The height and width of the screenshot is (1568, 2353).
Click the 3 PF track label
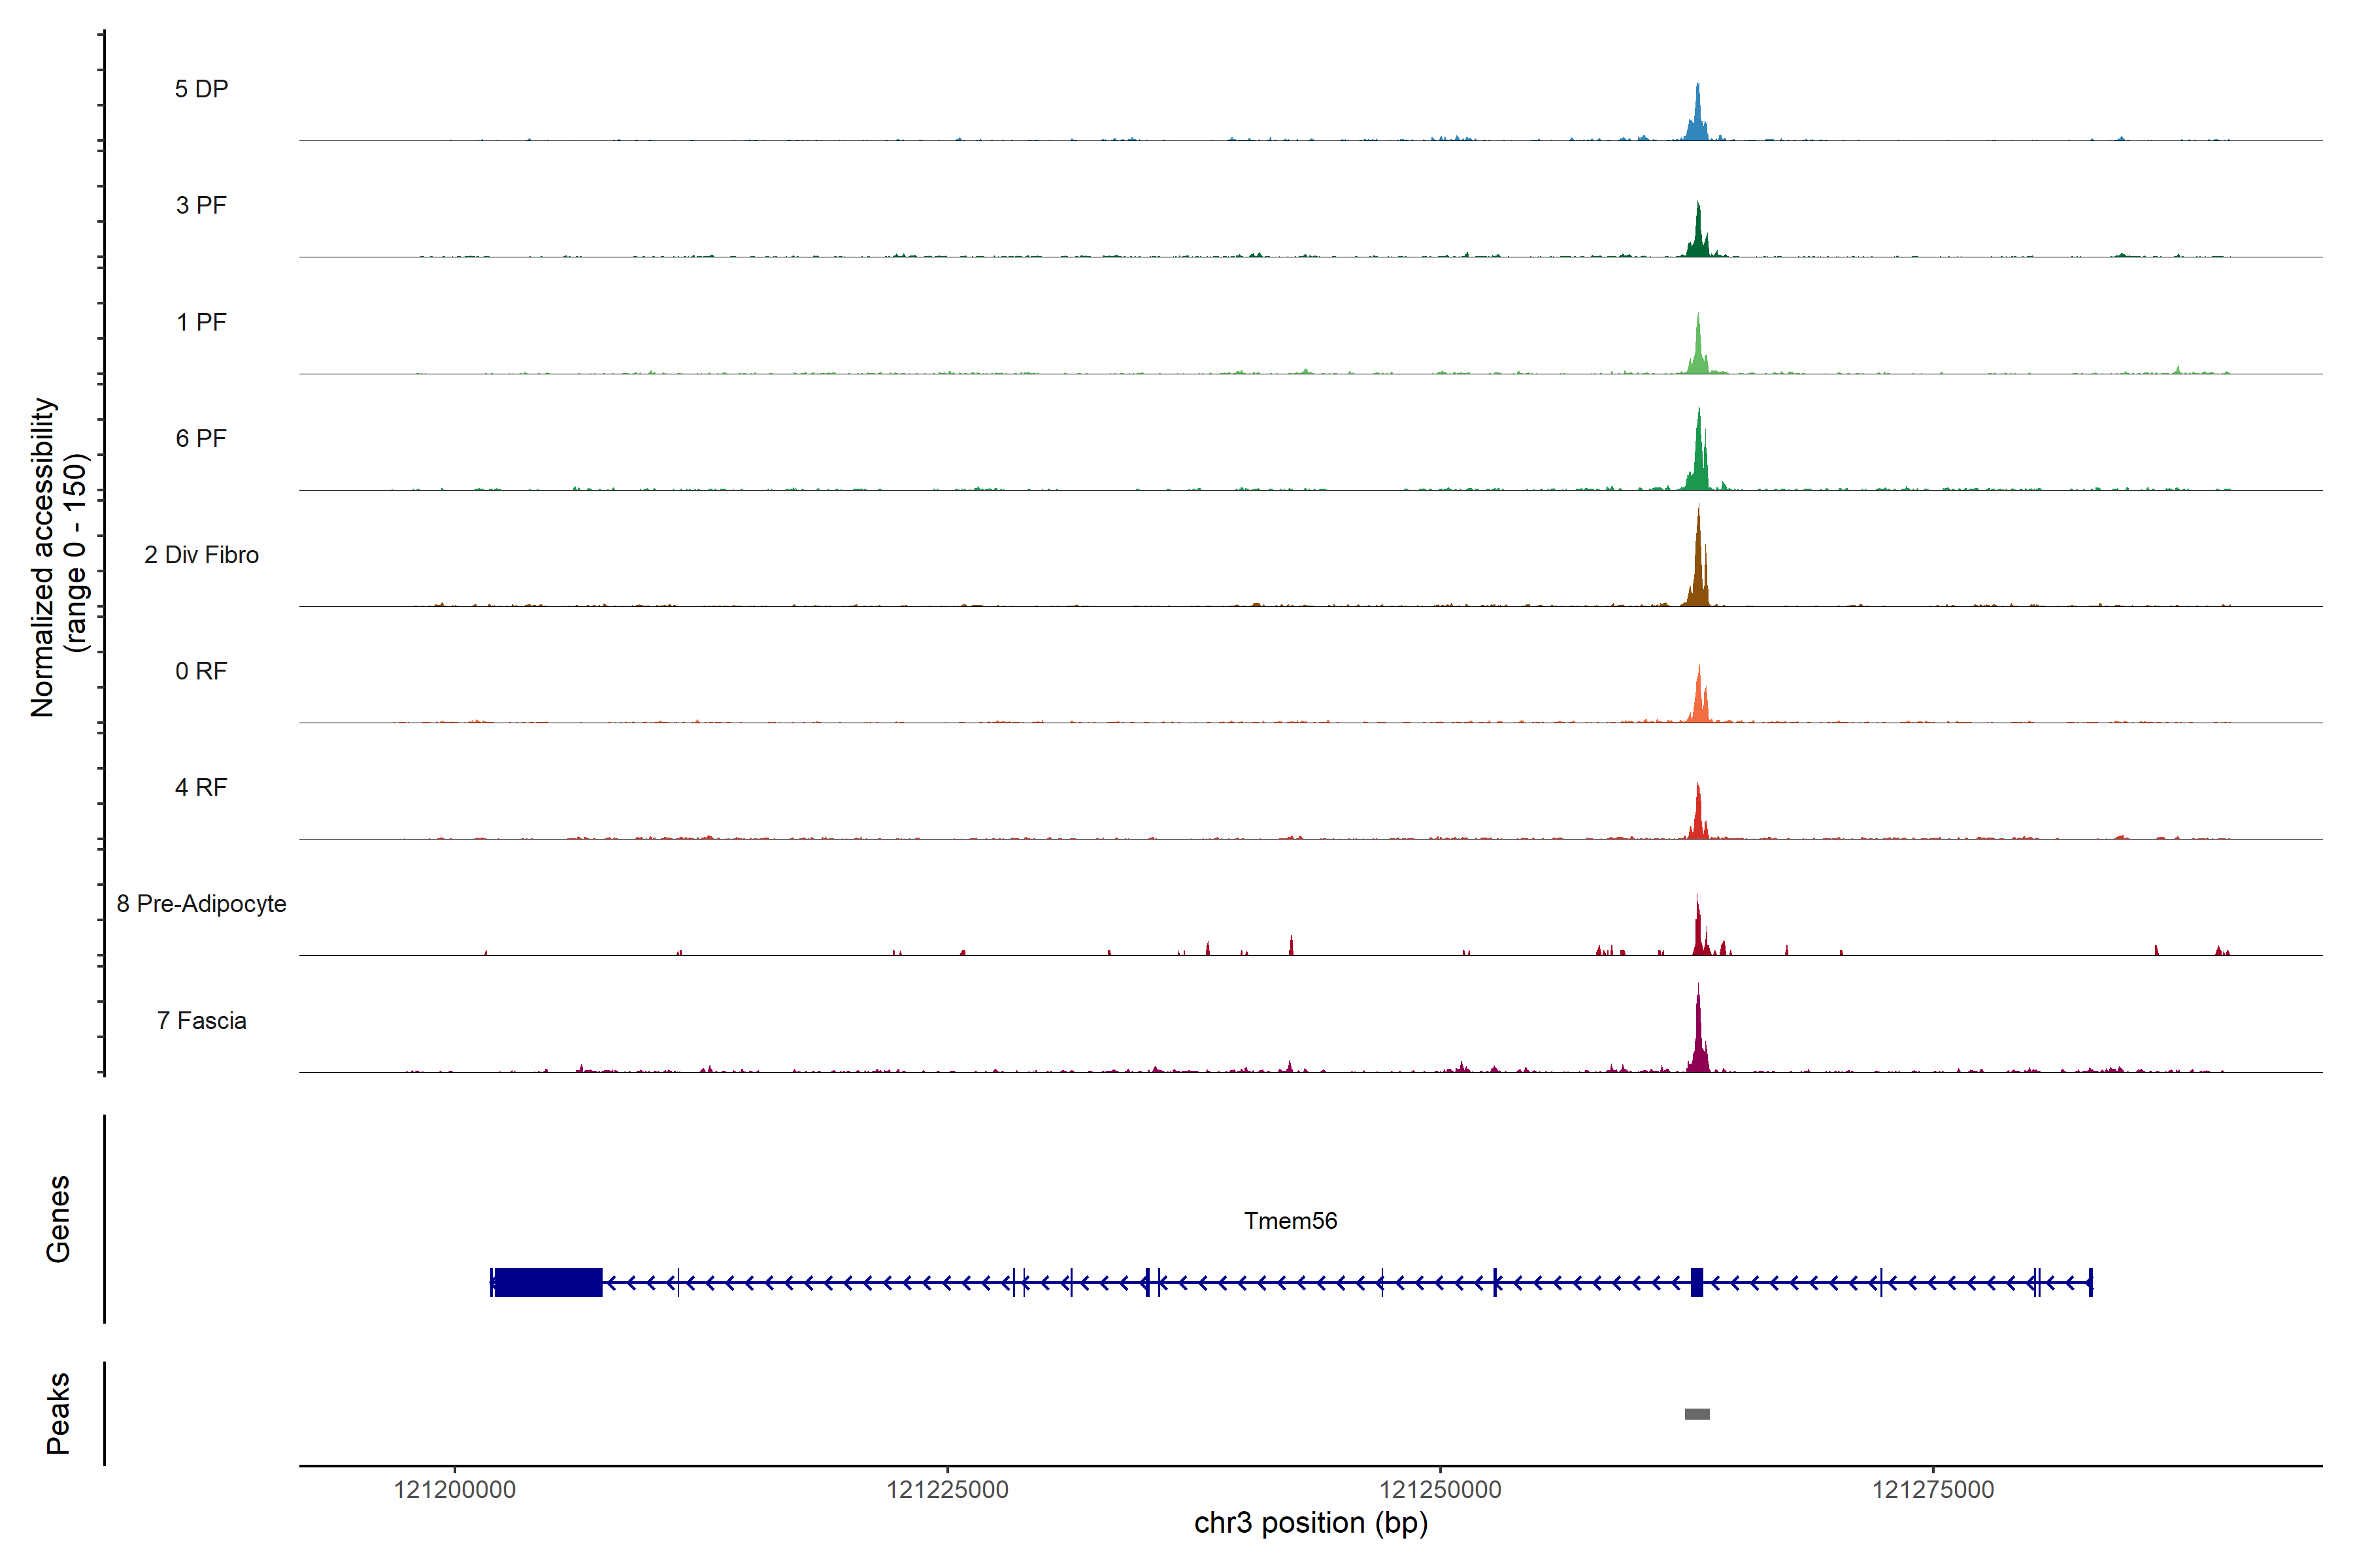coord(201,205)
